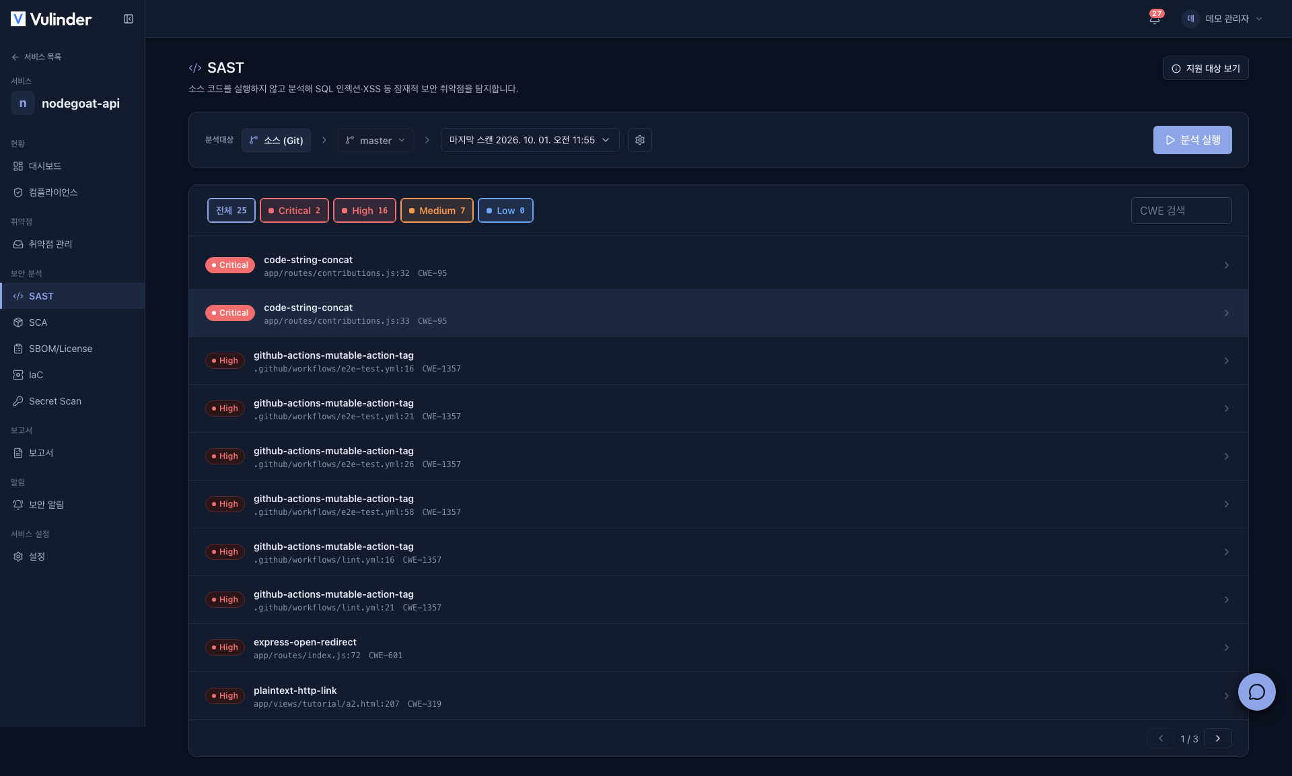The image size is (1292, 776).
Task: Click 분석 실행 run button
Action: [x=1192, y=140]
